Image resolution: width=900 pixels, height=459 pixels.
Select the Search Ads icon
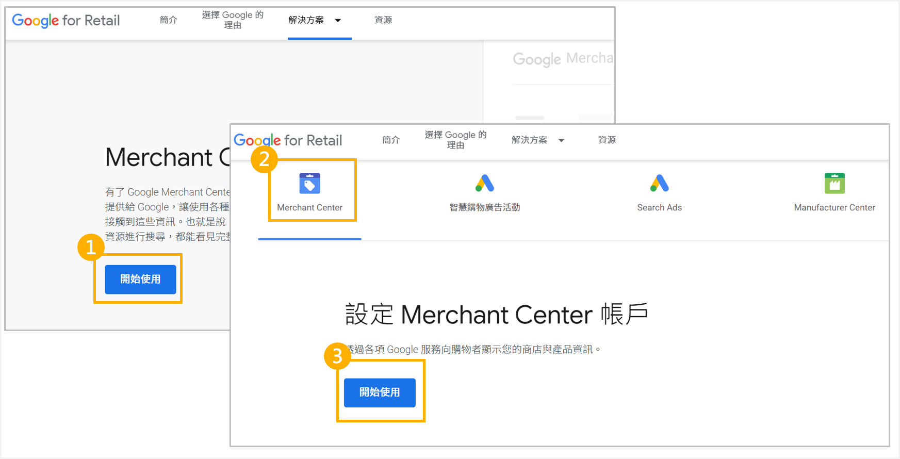[660, 183]
